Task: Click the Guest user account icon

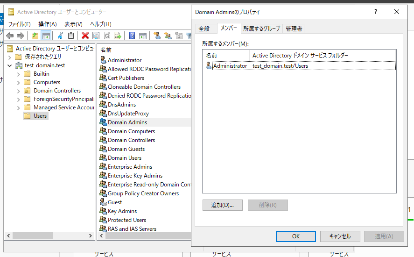Action: pyautogui.click(x=103, y=202)
